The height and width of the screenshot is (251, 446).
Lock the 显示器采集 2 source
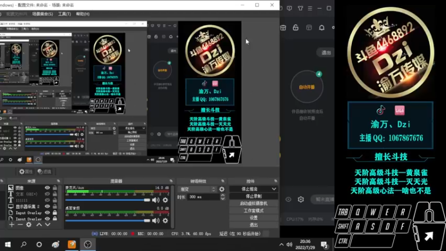pos(55,206)
